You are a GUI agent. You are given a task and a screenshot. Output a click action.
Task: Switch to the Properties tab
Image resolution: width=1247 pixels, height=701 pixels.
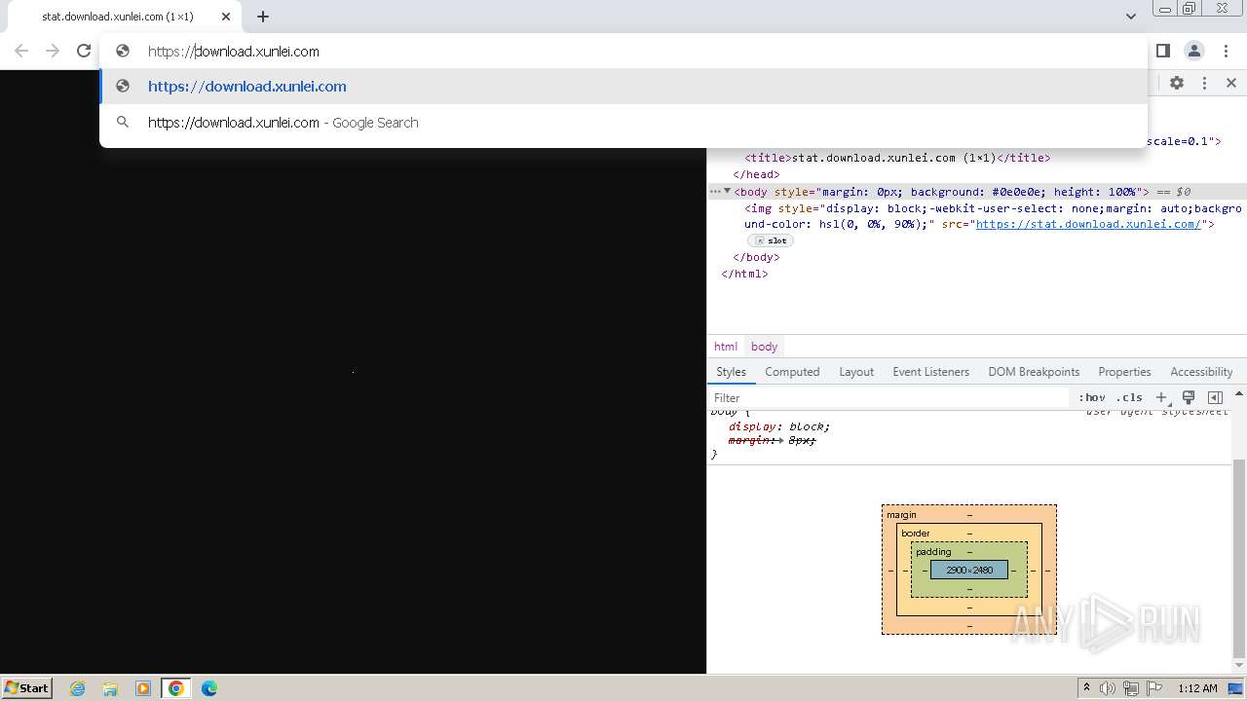pos(1124,372)
